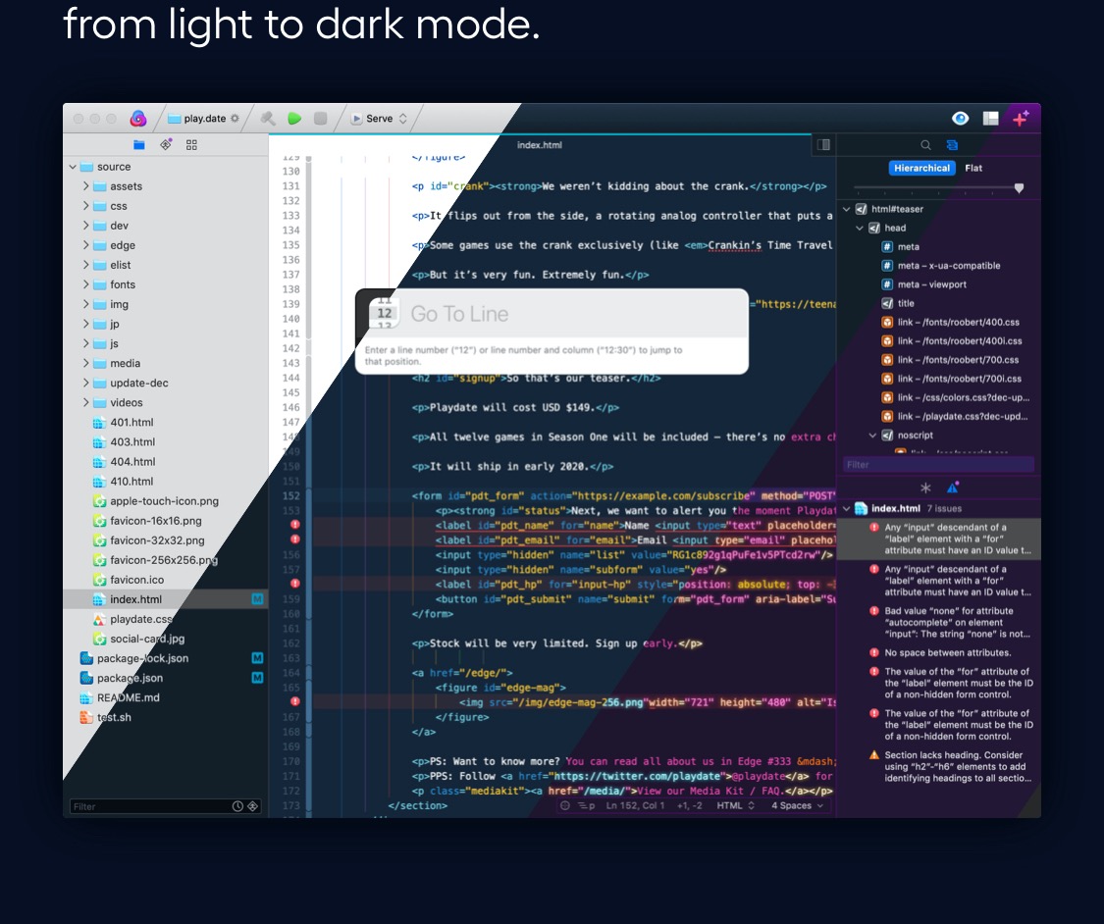Toggle the preview eye icon
The width and height of the screenshot is (1104, 924).
961,119
